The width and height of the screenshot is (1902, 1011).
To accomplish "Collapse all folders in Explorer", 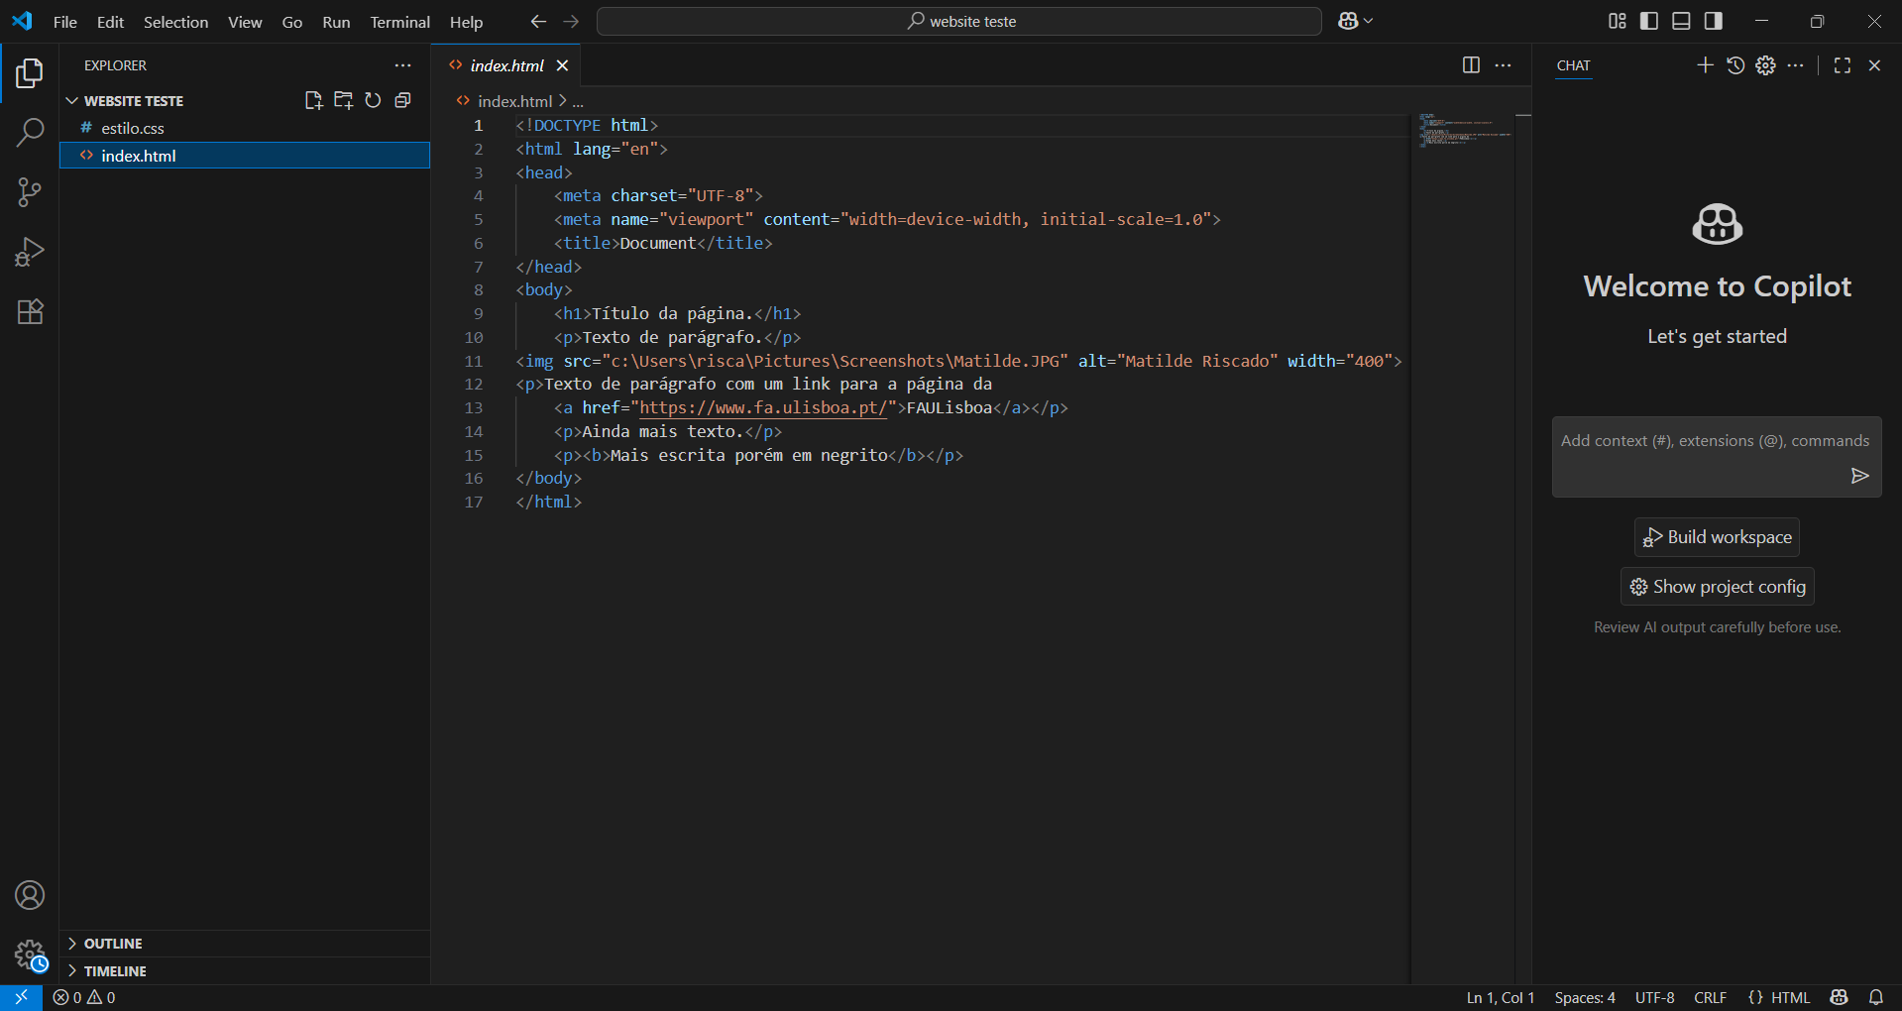I will [x=402, y=100].
